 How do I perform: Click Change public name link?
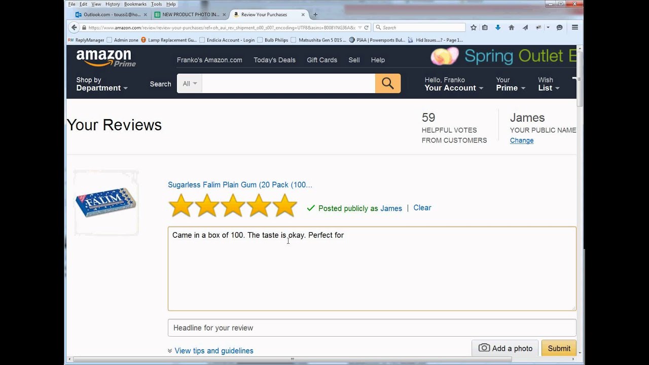(x=522, y=140)
